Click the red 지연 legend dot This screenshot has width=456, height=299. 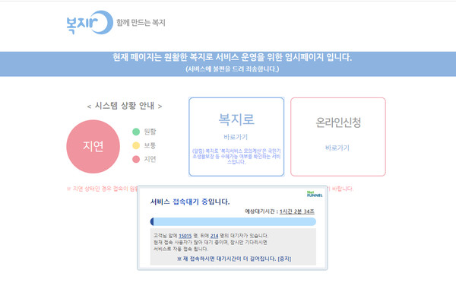pyautogui.click(x=136, y=159)
